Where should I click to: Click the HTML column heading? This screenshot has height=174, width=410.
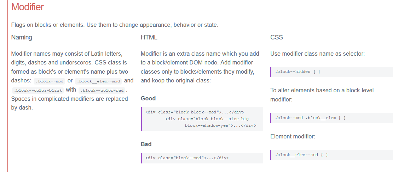pos(149,37)
